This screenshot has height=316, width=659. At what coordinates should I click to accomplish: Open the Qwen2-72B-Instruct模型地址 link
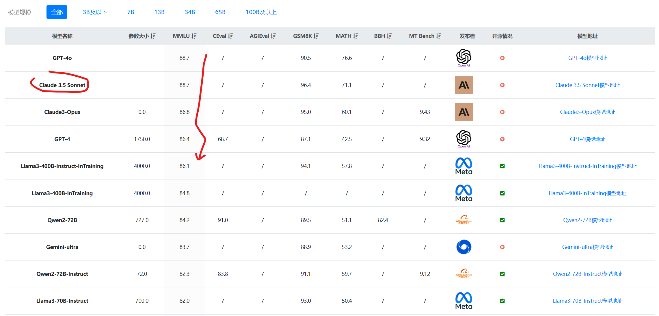(587, 274)
